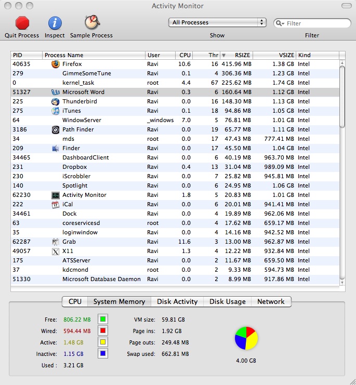Viewport: 356px width, 385px height.
Task: Switch to the Disk Usage tab
Action: (227, 301)
